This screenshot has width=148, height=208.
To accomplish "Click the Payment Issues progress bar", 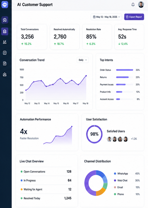I will coord(125,85).
